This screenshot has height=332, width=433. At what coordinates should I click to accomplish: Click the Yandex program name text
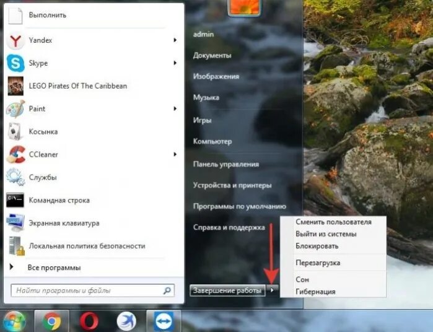pos(40,40)
